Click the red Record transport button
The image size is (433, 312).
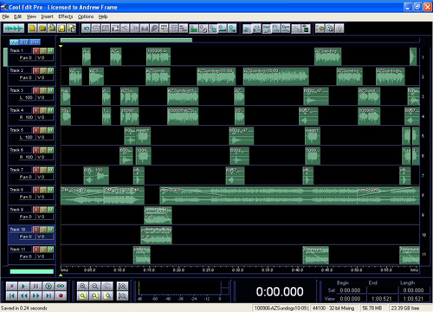[x=61, y=296]
